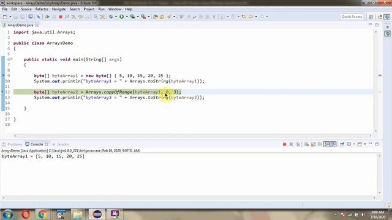The height and width of the screenshot is (220, 392).
Task: Collapse the main method fold marker
Action: tap(12, 59)
